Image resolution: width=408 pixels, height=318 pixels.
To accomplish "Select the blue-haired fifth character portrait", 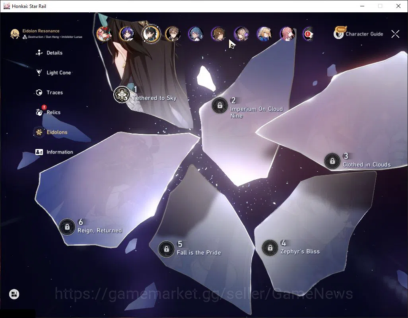I will (196, 34).
